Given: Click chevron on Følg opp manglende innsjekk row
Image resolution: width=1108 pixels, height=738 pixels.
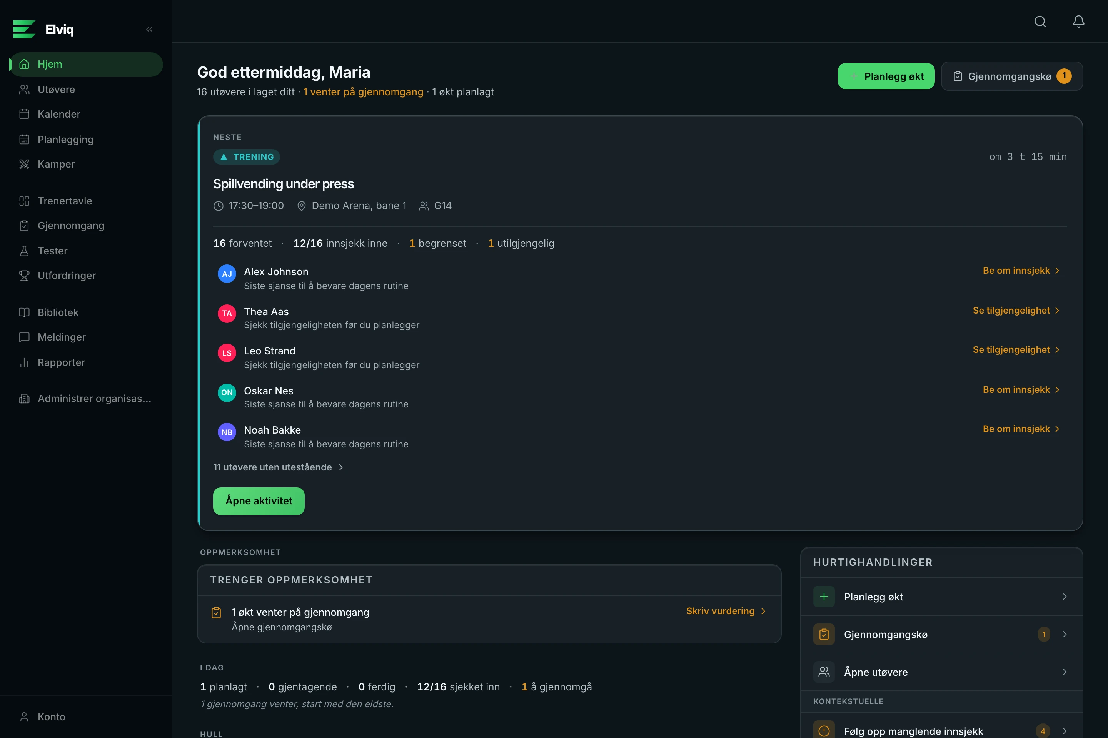Looking at the screenshot, I should pyautogui.click(x=1065, y=731).
